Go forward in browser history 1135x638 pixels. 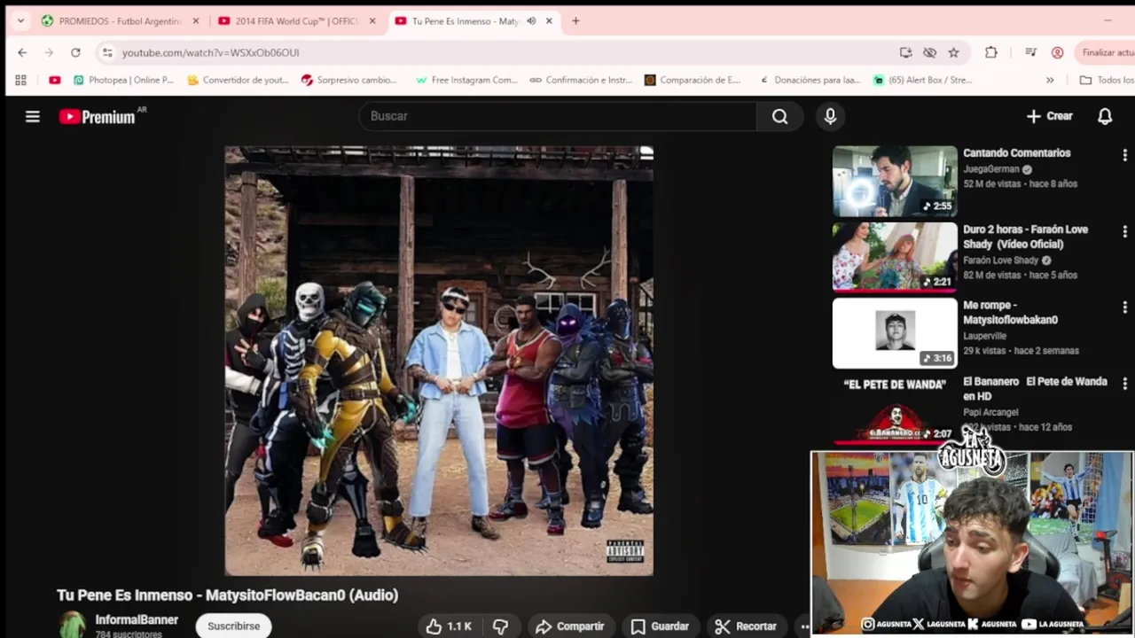point(49,52)
